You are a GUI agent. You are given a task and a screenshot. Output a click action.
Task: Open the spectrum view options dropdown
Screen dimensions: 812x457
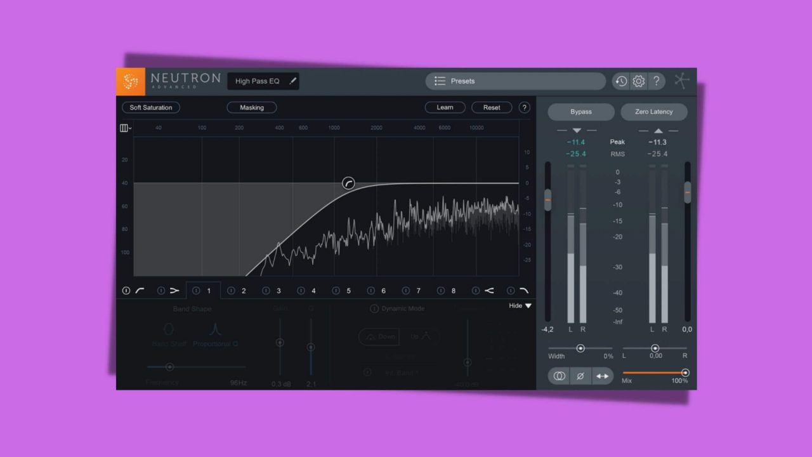click(125, 128)
